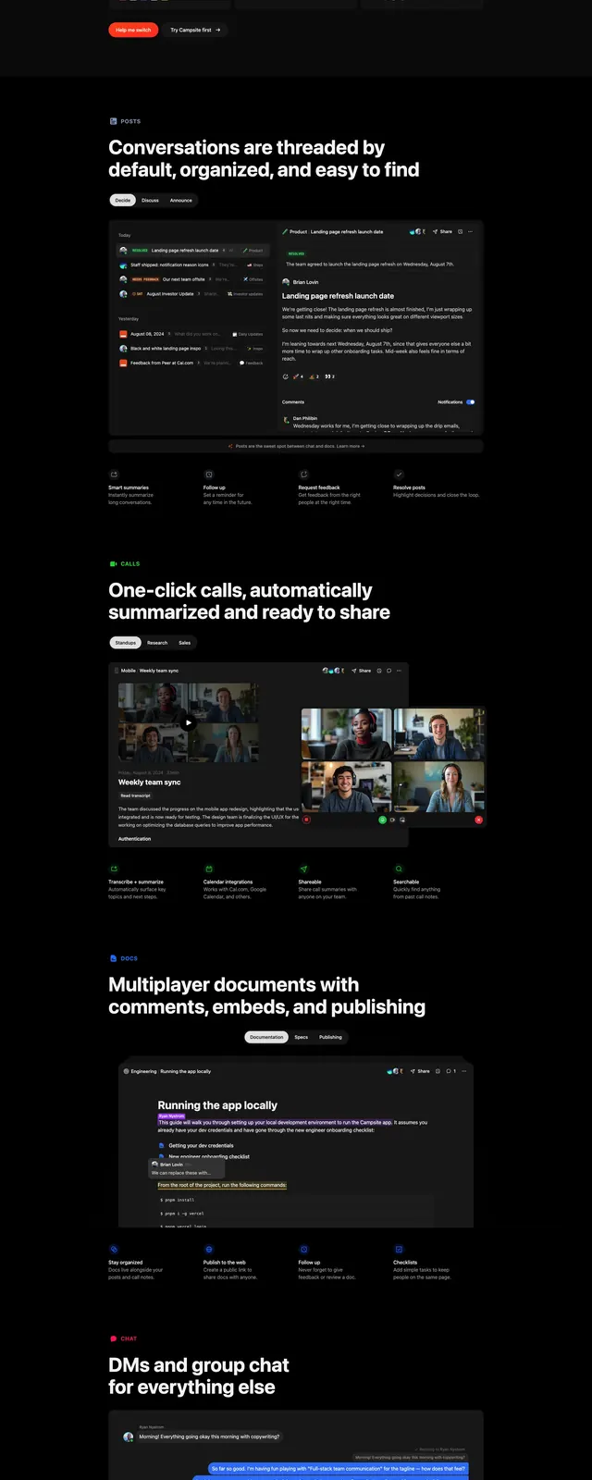This screenshot has width=592, height=1480.
Task: Click the comment icon in call header
Action: 388,671
